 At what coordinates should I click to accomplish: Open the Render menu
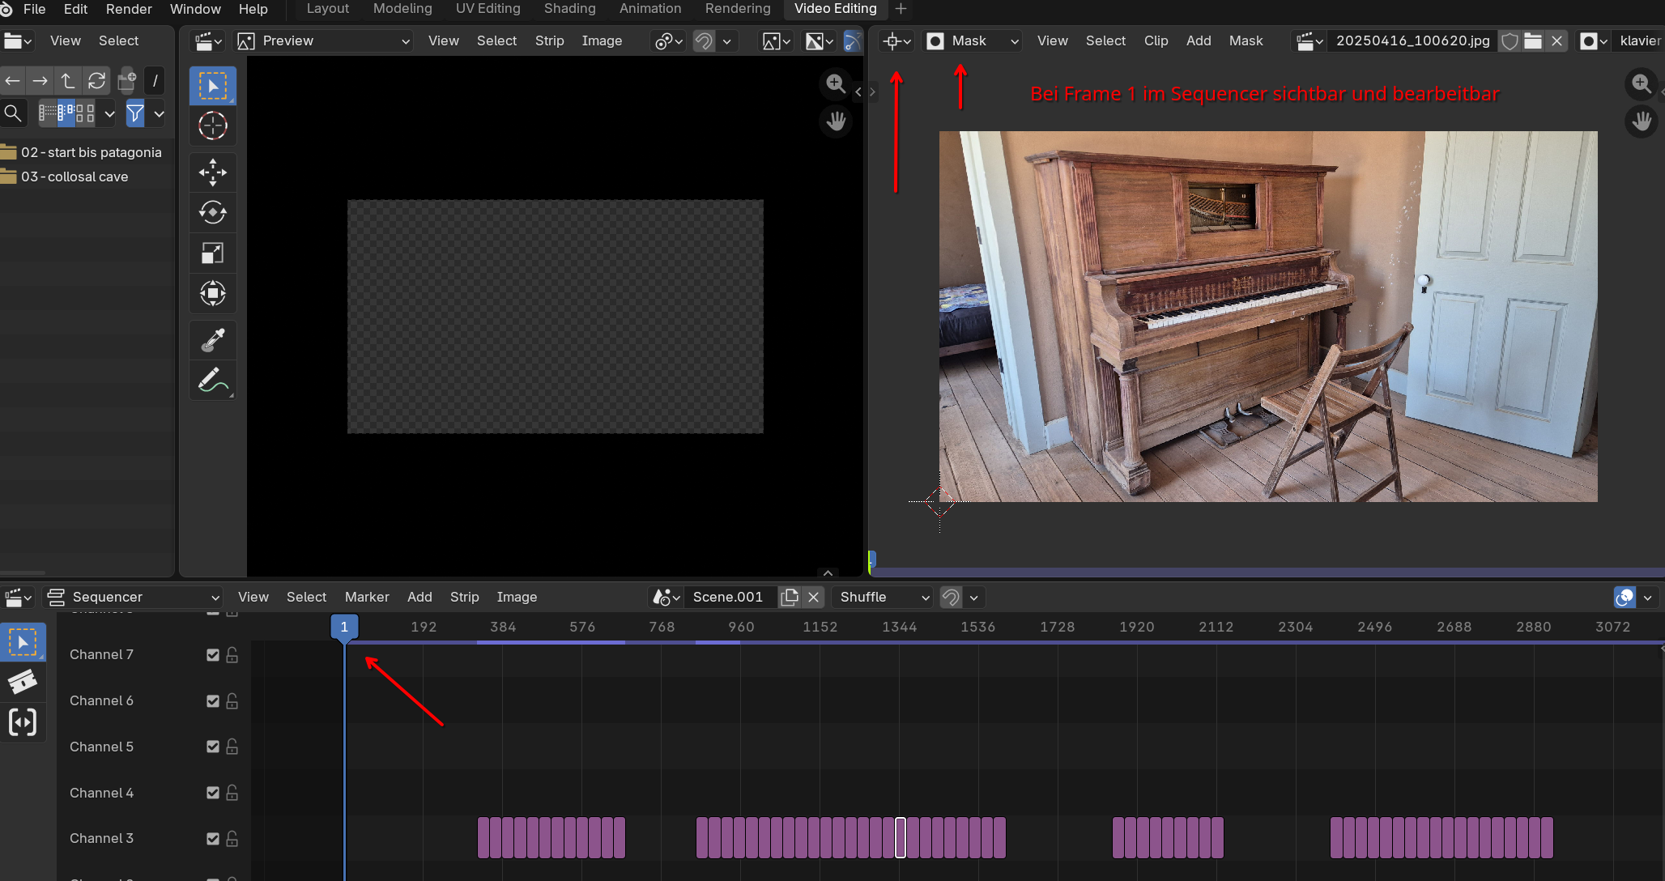click(x=129, y=9)
